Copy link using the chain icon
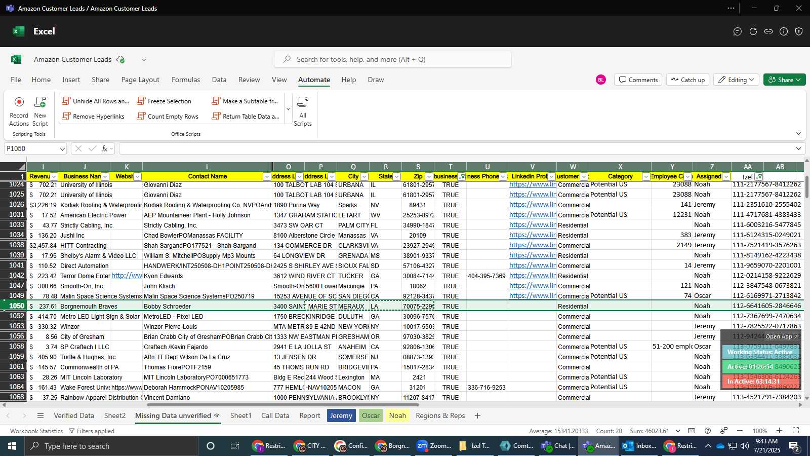 pos(768,31)
